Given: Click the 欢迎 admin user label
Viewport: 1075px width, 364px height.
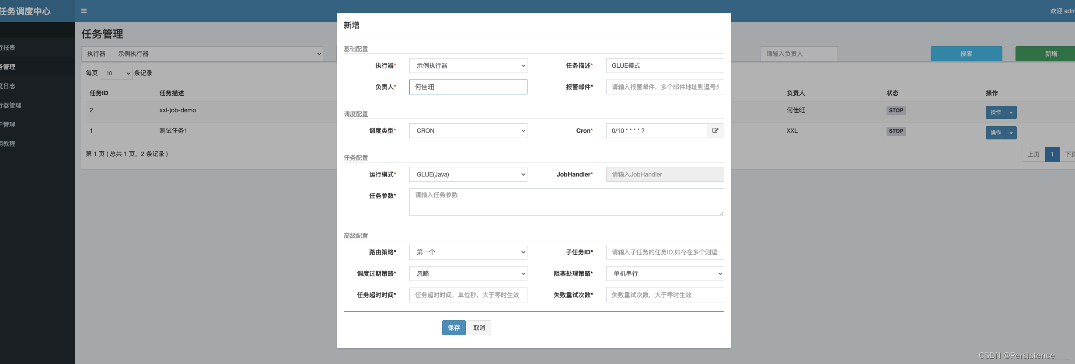Looking at the screenshot, I should (x=1062, y=11).
